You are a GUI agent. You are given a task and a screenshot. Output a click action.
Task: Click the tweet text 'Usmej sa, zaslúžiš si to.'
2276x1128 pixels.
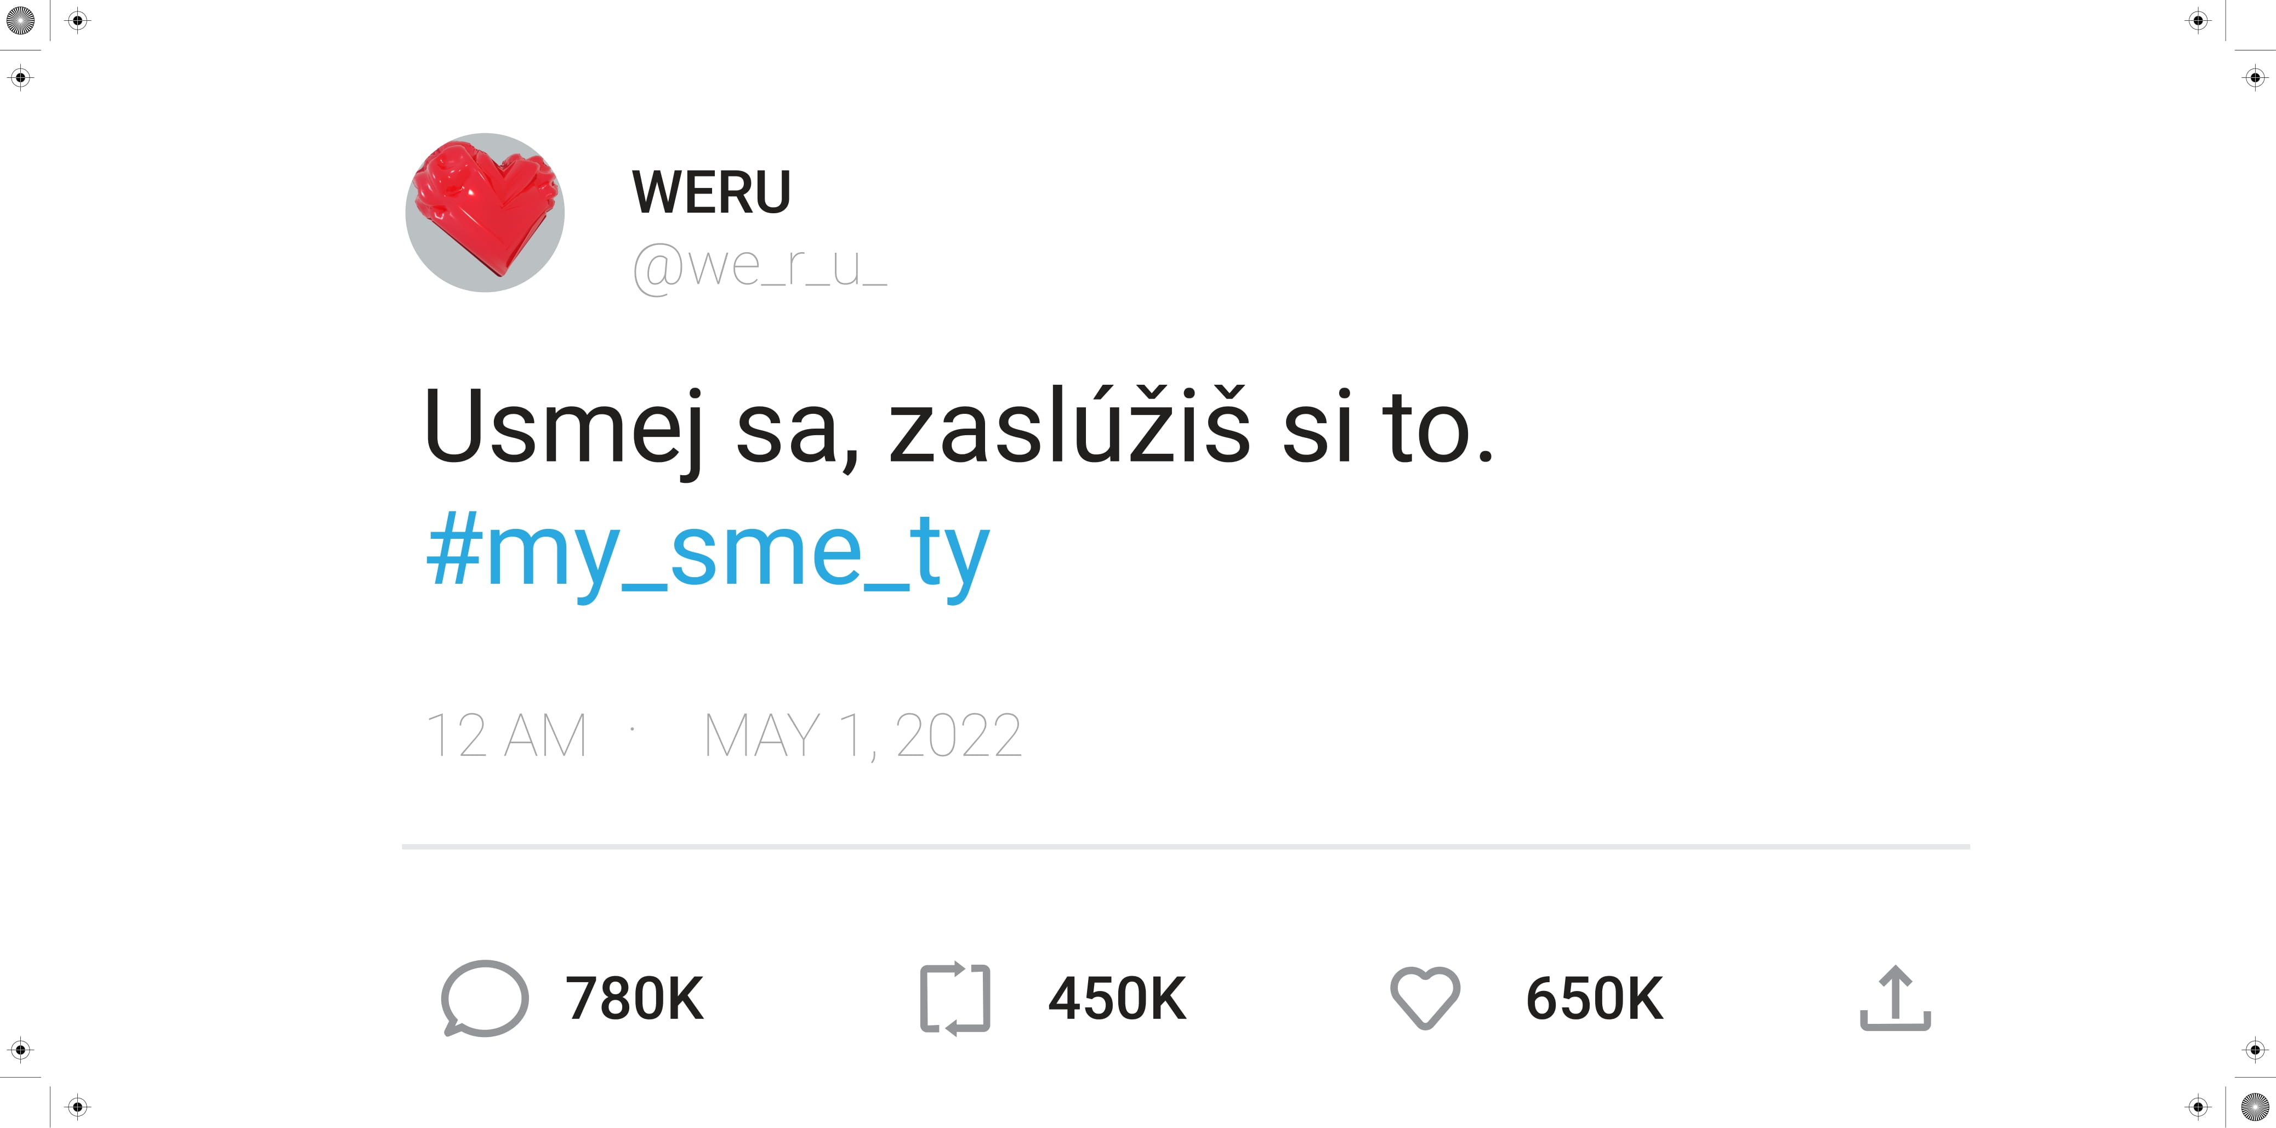click(958, 428)
